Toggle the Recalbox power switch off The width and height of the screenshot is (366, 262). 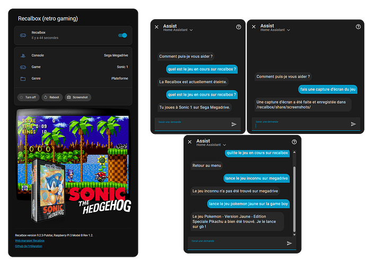tap(123, 35)
